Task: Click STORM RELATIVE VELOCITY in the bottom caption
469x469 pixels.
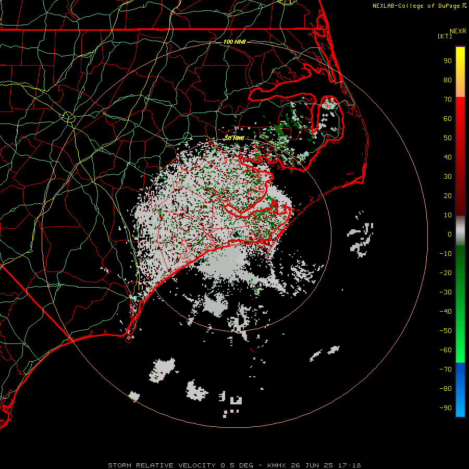Action: pos(161,465)
